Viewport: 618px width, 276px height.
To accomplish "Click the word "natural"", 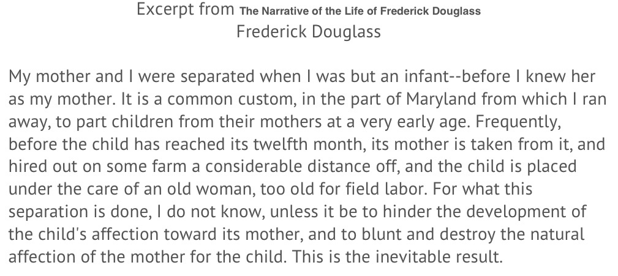I will click(x=557, y=234).
